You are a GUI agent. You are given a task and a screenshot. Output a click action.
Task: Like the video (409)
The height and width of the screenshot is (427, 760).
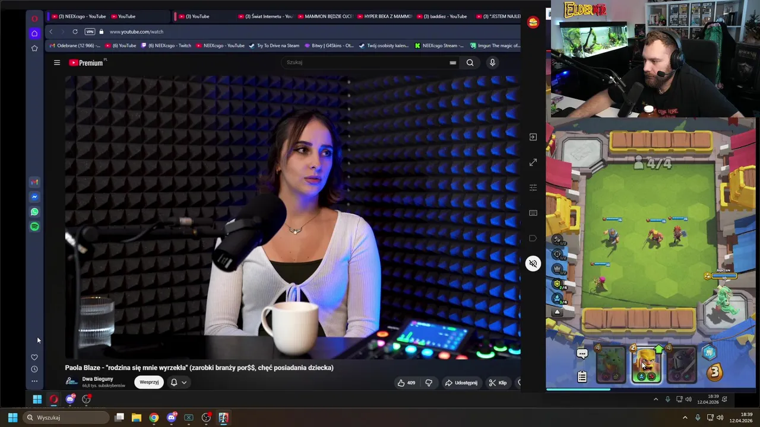click(407, 383)
